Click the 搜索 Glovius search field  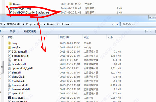[x=138, y=24]
